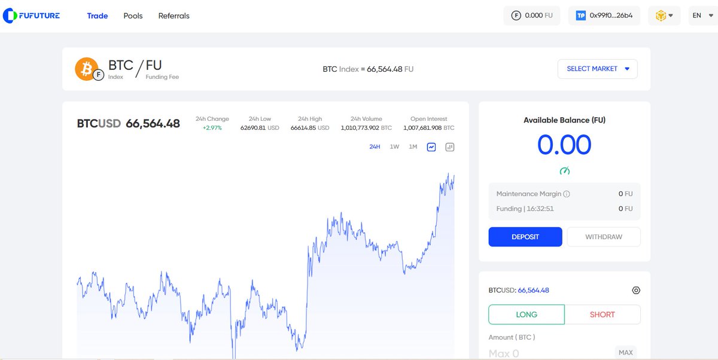Select the 24H chart timeframe
718x360 pixels.
click(x=375, y=147)
